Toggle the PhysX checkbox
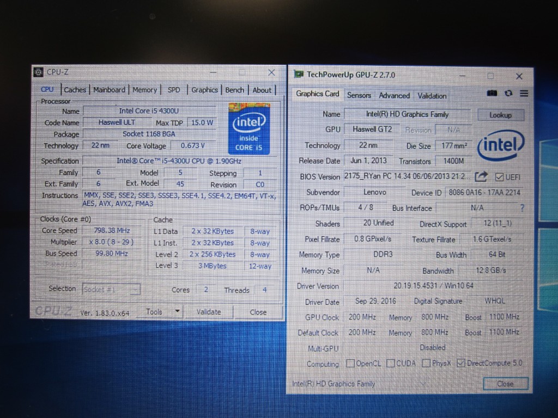 tap(426, 363)
